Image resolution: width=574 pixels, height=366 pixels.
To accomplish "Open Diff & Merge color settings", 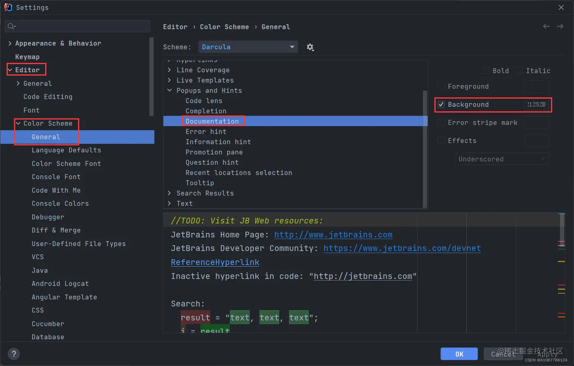I will click(x=56, y=230).
